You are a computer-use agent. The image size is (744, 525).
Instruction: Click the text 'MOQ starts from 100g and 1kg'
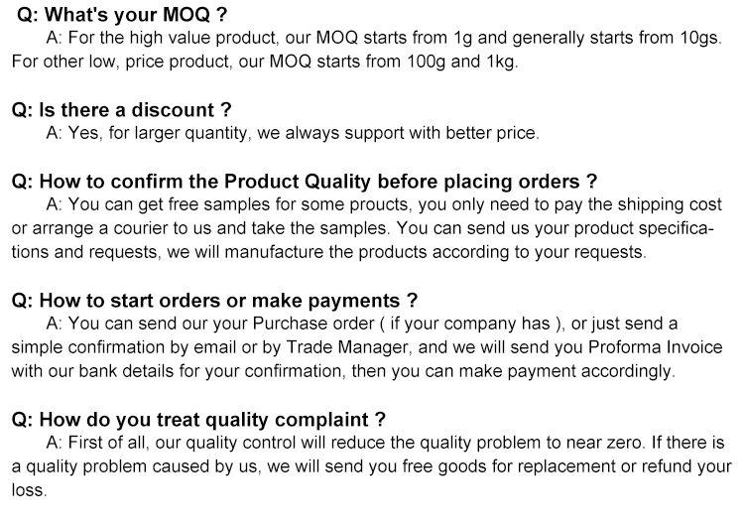tap(393, 62)
